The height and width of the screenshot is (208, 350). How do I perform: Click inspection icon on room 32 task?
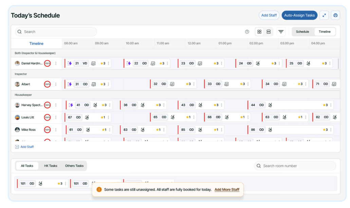(172, 84)
